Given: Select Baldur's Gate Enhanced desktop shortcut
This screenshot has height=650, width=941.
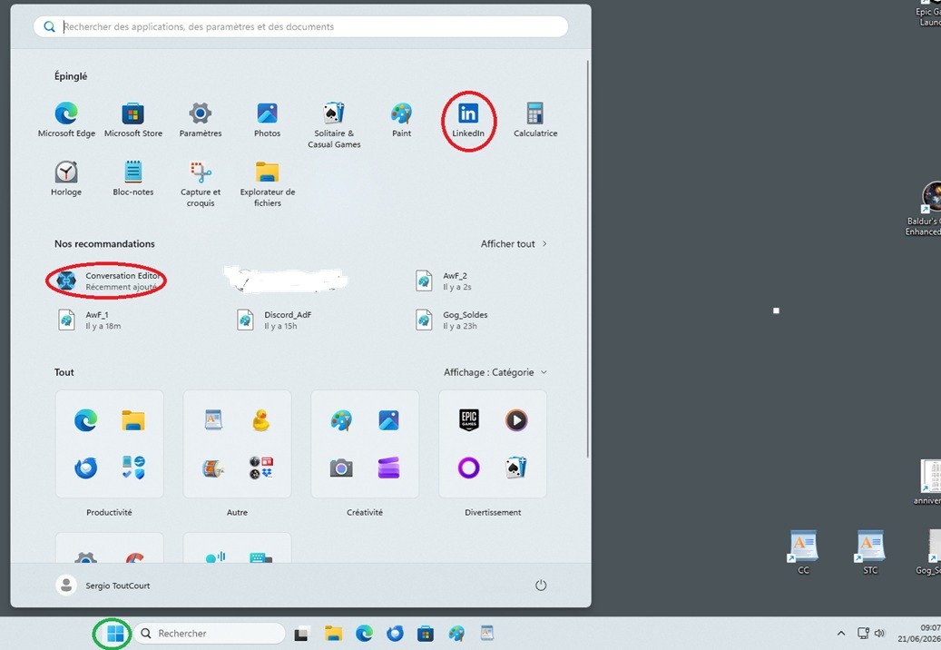Looking at the screenshot, I should pos(924,208).
